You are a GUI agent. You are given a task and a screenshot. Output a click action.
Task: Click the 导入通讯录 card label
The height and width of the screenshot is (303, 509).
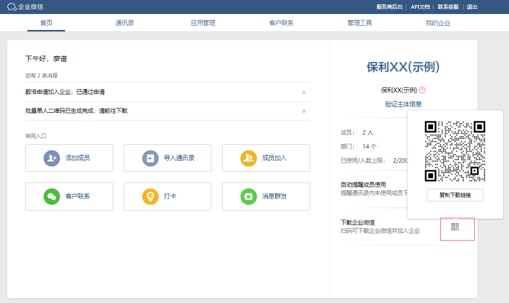pos(179,158)
